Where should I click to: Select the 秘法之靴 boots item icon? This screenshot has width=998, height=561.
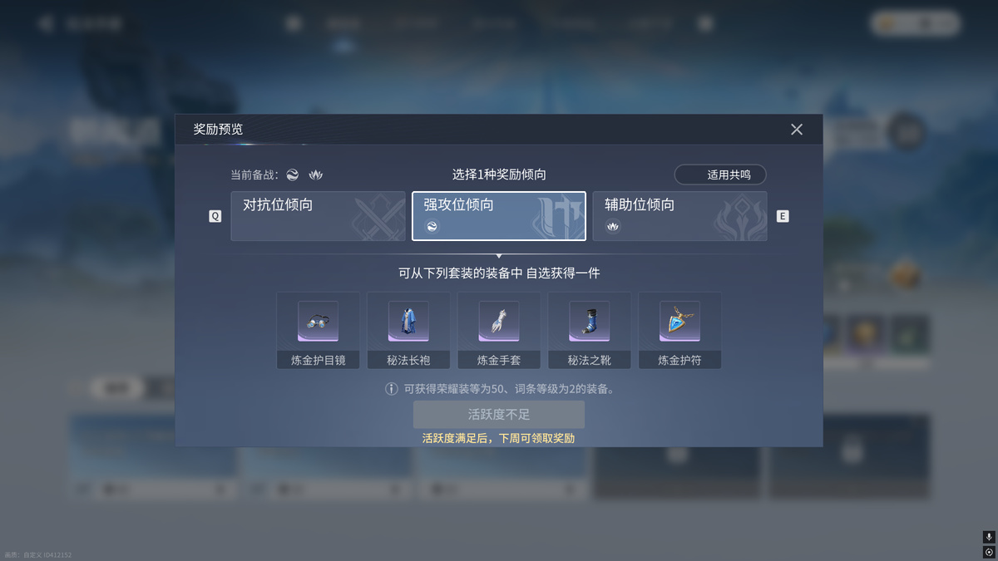tap(589, 322)
